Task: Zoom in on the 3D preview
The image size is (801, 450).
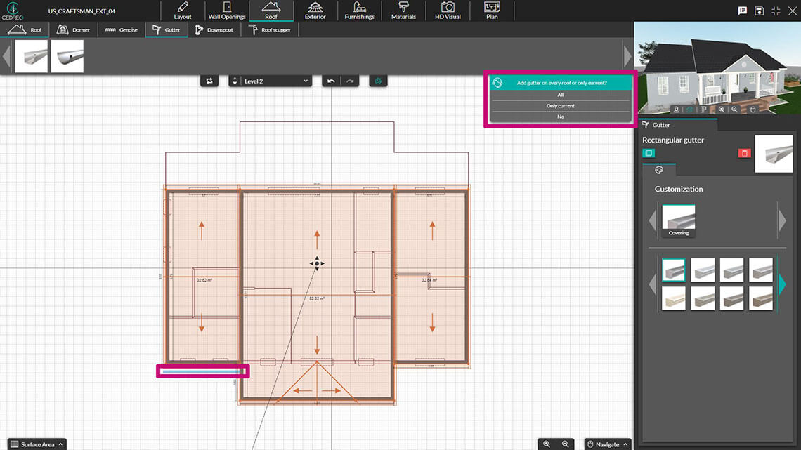Action: 722,110
